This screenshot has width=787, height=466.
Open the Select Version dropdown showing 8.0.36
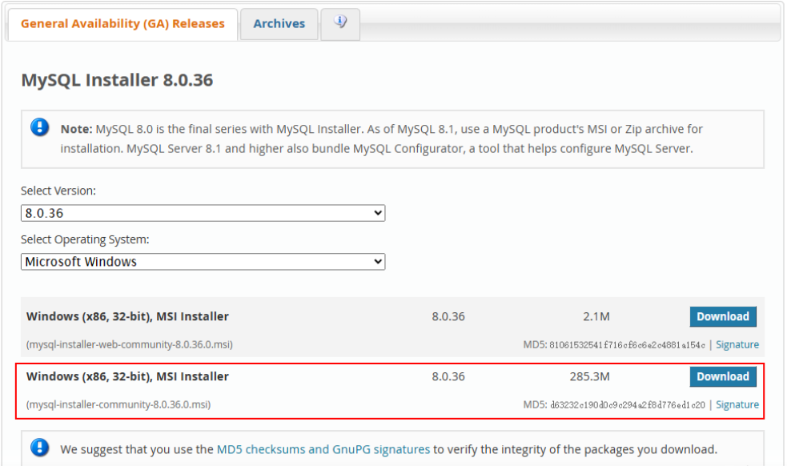click(203, 213)
